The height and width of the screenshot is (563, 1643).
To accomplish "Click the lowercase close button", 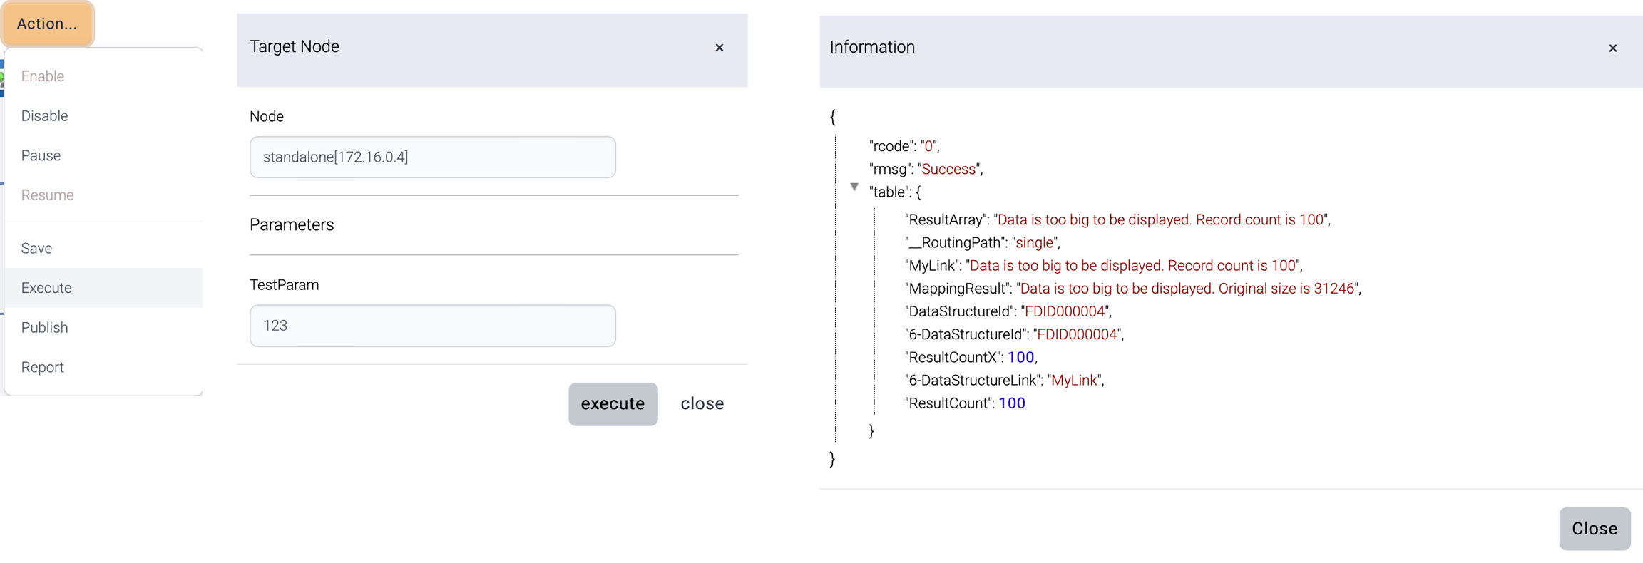I will (x=702, y=404).
